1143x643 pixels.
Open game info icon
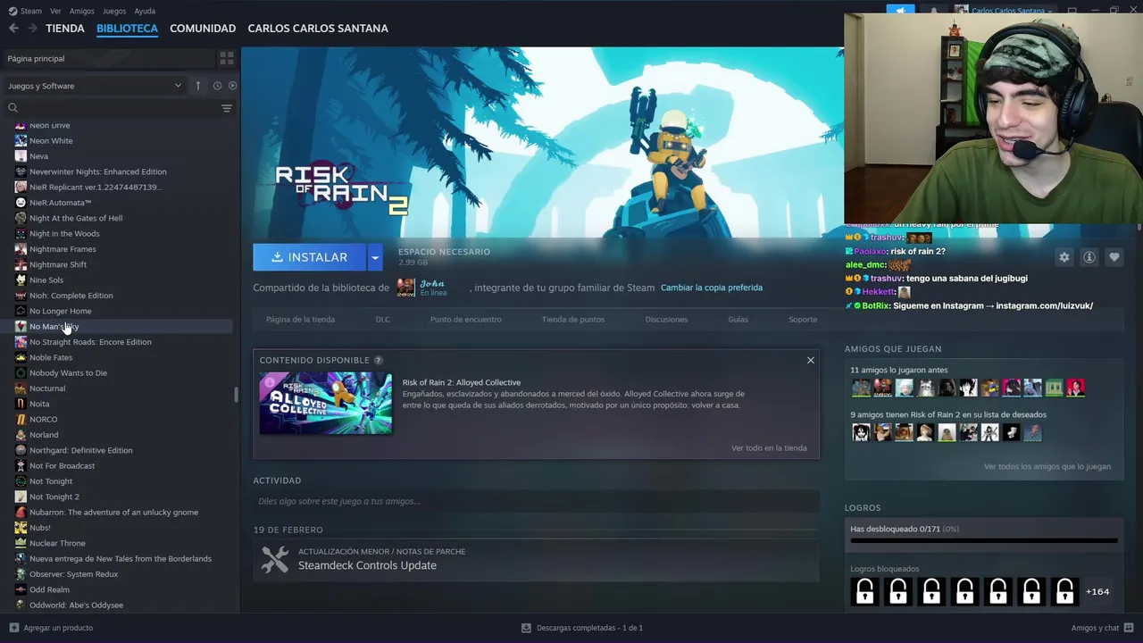(x=1089, y=257)
